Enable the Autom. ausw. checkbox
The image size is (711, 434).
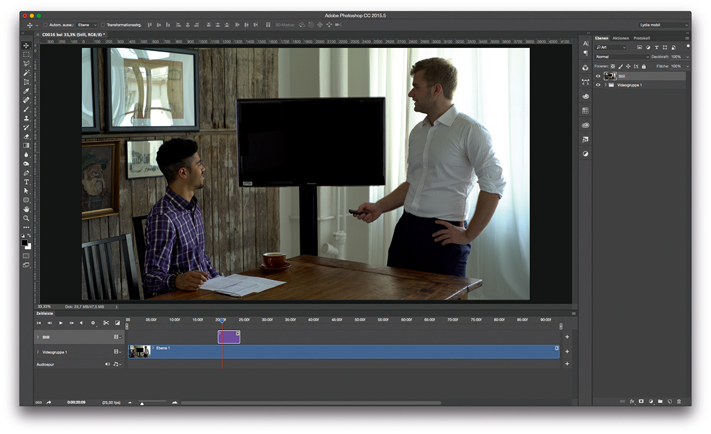pyautogui.click(x=46, y=25)
